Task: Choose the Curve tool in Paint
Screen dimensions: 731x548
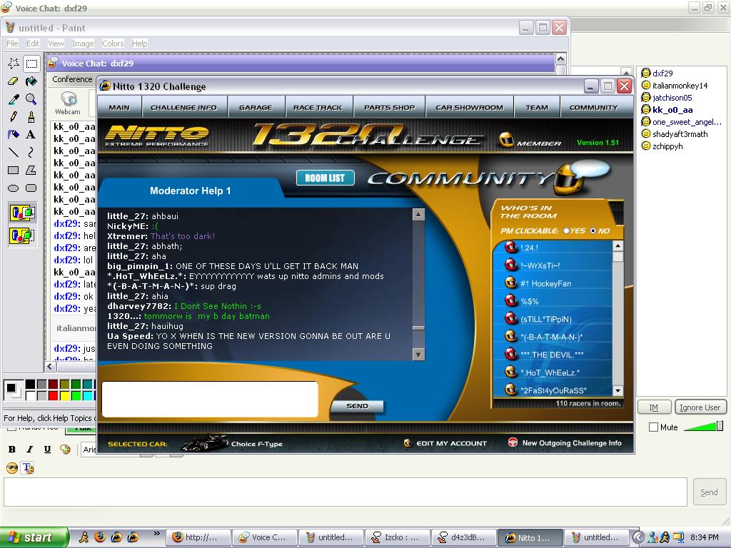Action: pos(31,152)
